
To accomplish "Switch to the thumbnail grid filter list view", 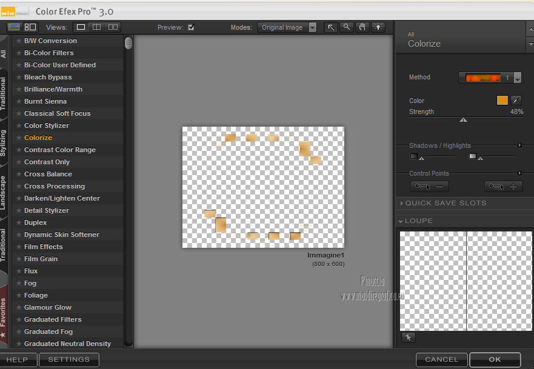I will (x=30, y=27).
